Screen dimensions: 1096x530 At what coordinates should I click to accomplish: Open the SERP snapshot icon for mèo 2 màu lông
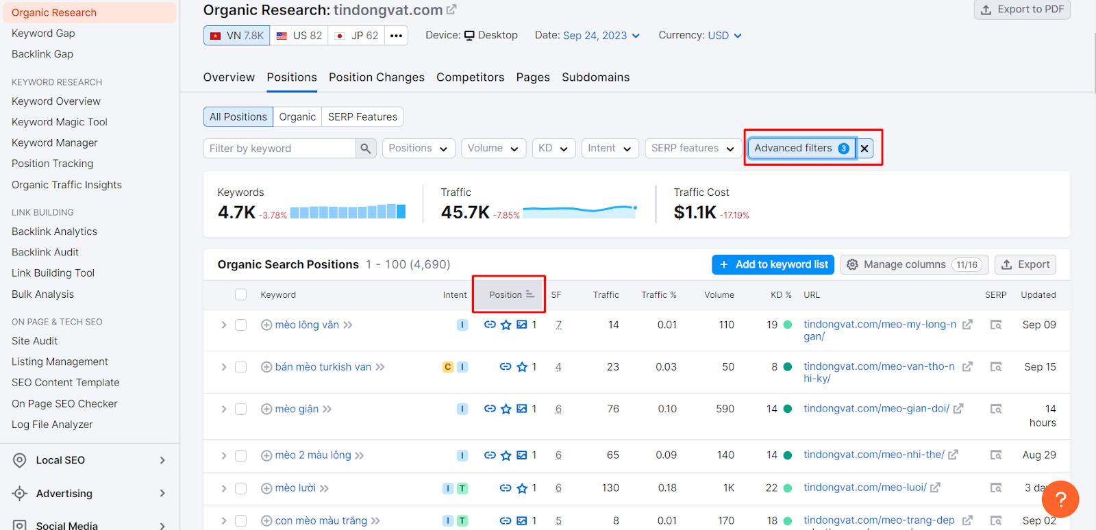pyautogui.click(x=996, y=455)
